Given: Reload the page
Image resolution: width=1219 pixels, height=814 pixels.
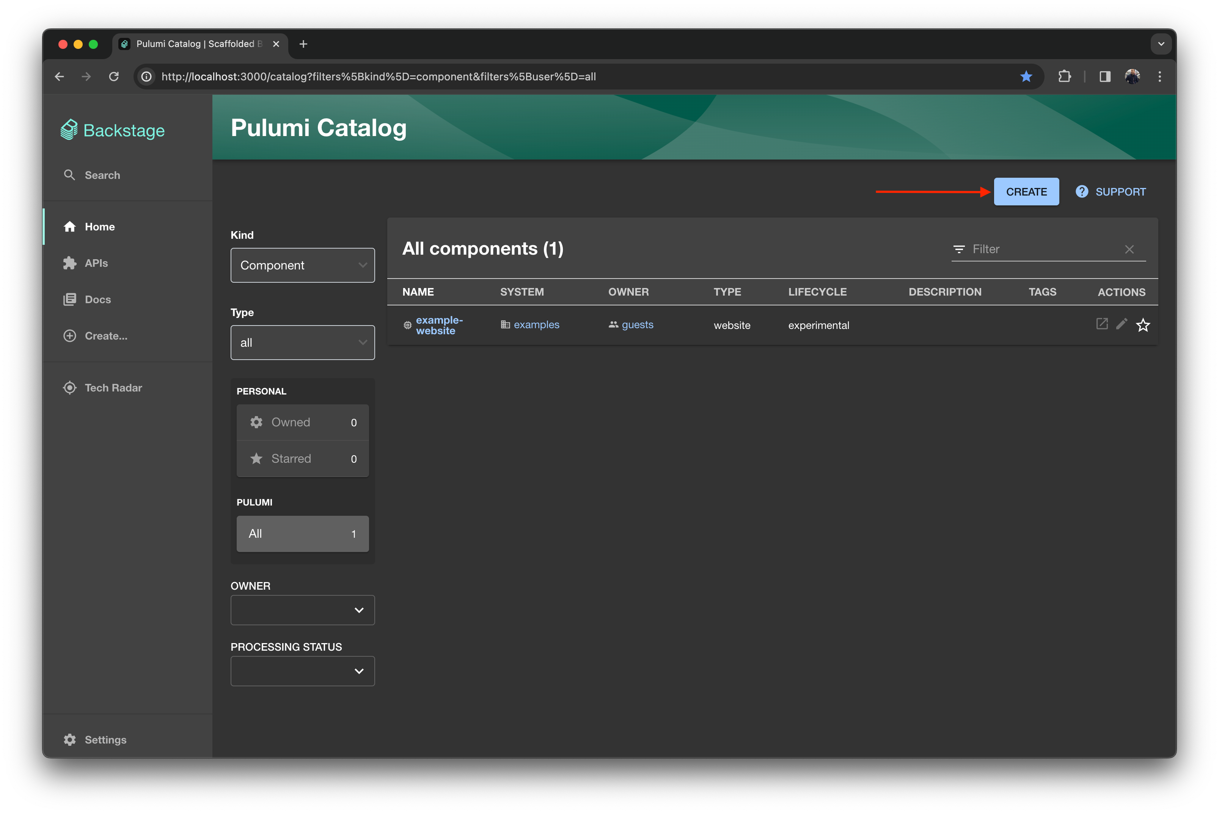Looking at the screenshot, I should point(114,77).
